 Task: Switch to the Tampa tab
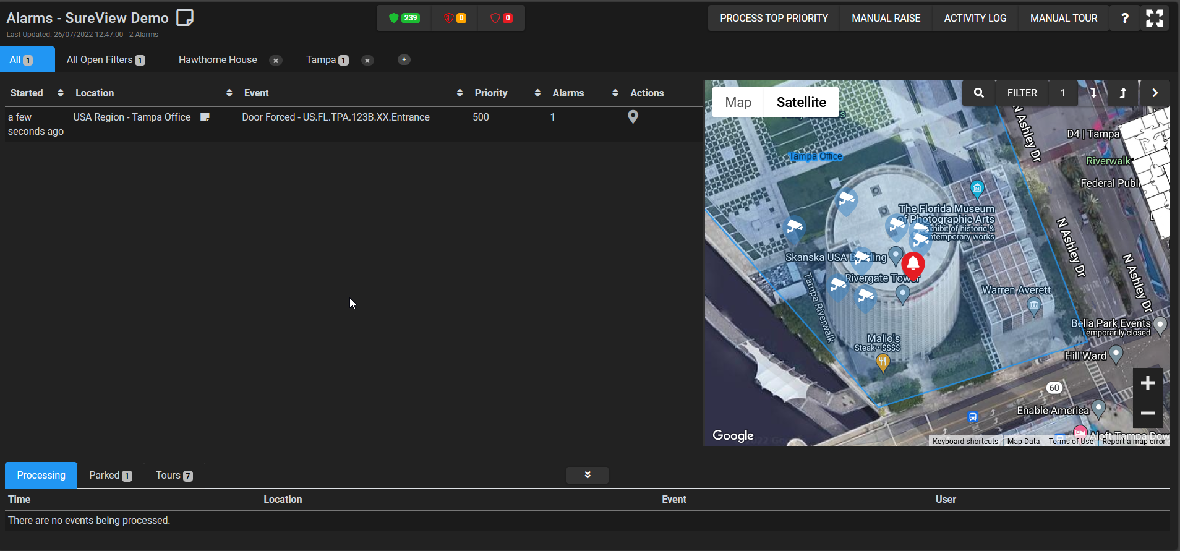click(x=327, y=59)
